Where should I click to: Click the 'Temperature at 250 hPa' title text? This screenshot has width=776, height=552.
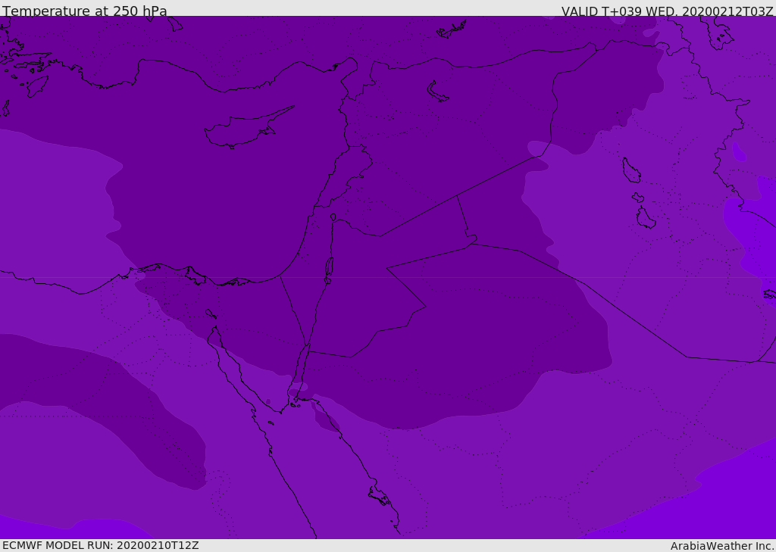click(x=85, y=11)
